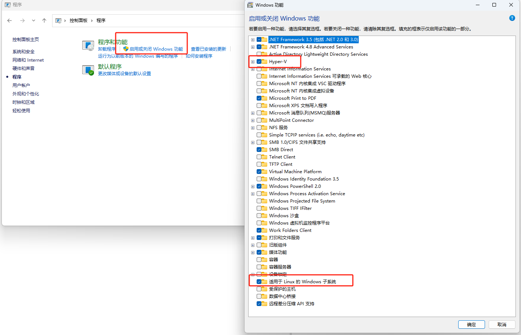Click the up arrow navigation icon
Screen dimensions: 521x335
[44, 21]
